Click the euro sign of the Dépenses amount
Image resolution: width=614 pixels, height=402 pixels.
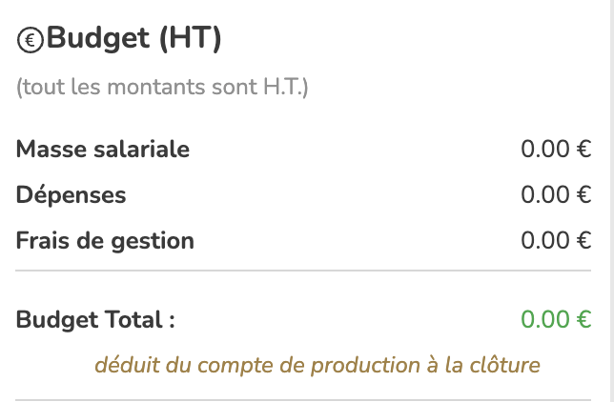[x=584, y=195]
